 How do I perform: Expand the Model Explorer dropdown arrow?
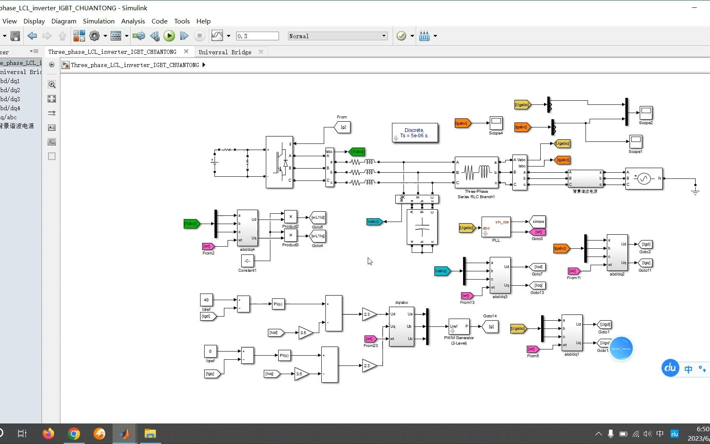(x=127, y=36)
